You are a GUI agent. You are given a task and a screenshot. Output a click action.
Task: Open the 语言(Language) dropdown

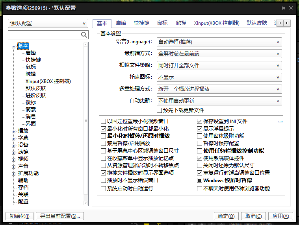tap(219, 42)
